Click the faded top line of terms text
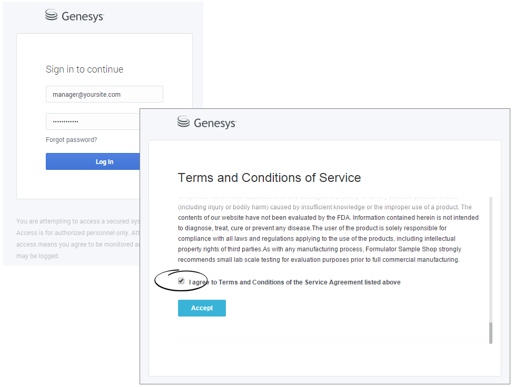The width and height of the screenshot is (514, 387). (316, 198)
